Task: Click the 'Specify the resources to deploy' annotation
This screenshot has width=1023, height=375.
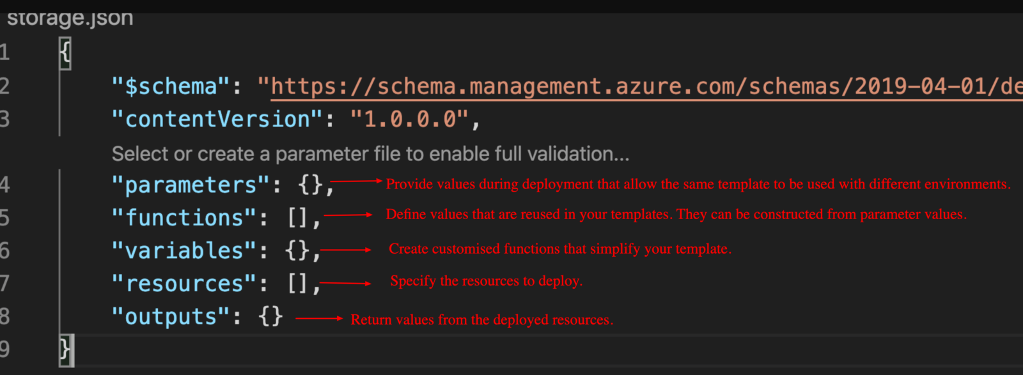Action: (486, 280)
